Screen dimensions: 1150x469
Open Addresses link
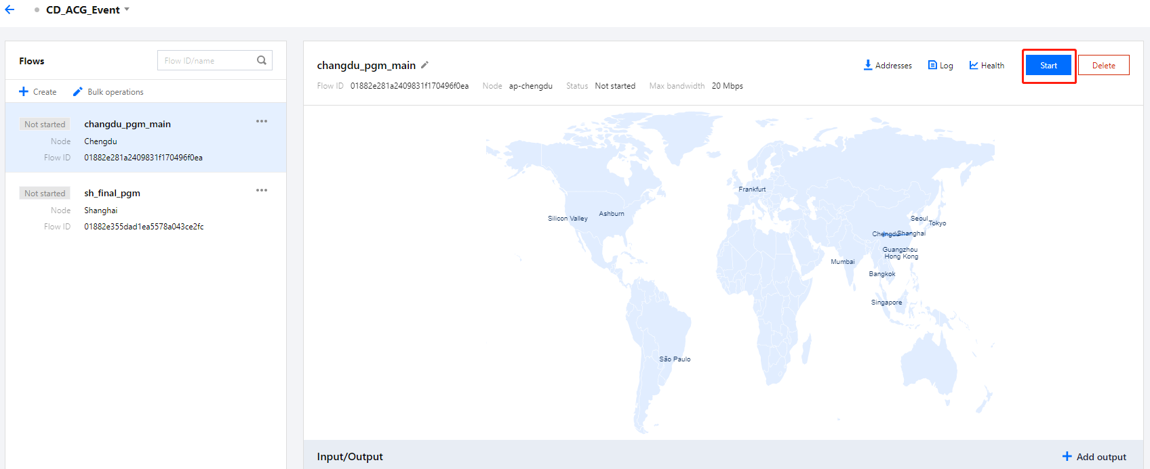tap(894, 66)
